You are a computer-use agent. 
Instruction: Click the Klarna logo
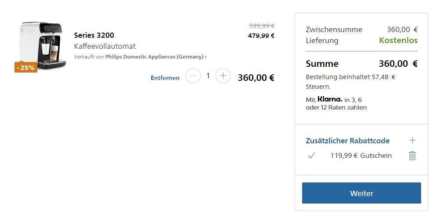(330, 99)
